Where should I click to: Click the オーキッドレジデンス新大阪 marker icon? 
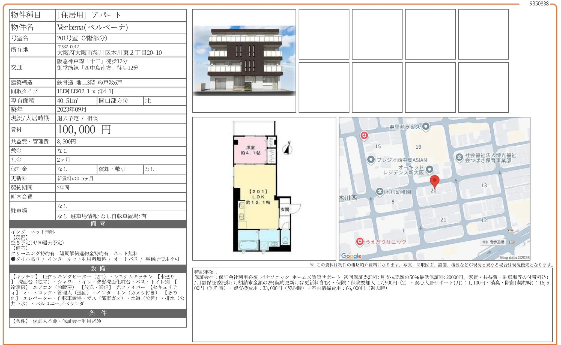pyautogui.click(x=429, y=169)
